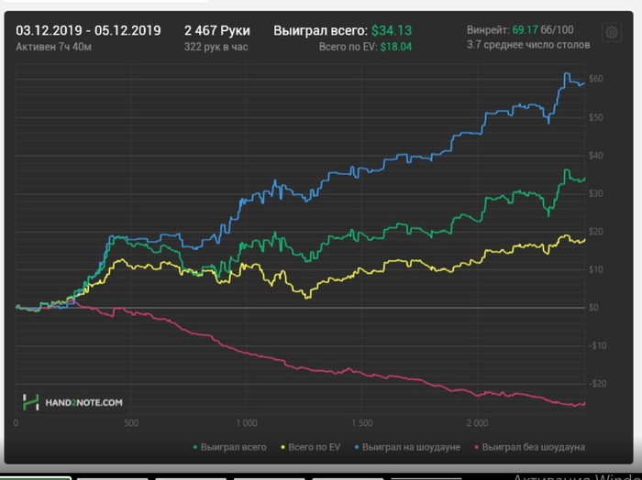The width and height of the screenshot is (642, 480).
Task: Click '3.7 среднее число столов' text
Action: coord(528,45)
